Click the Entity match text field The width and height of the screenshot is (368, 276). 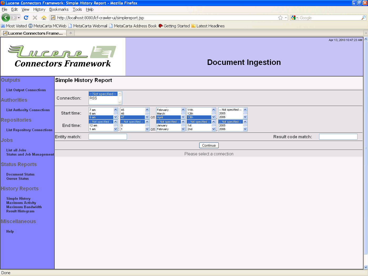108,137
